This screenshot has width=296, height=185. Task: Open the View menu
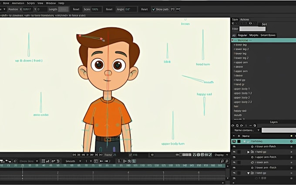tap(40, 3)
